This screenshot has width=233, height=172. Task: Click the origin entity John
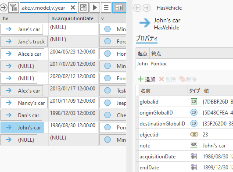pyautogui.click(x=142, y=64)
